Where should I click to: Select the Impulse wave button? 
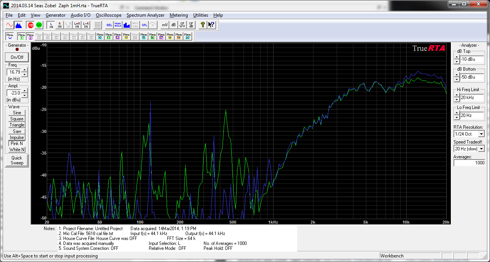[17, 137]
